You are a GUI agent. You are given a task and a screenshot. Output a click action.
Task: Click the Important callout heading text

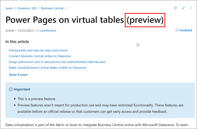(22, 89)
